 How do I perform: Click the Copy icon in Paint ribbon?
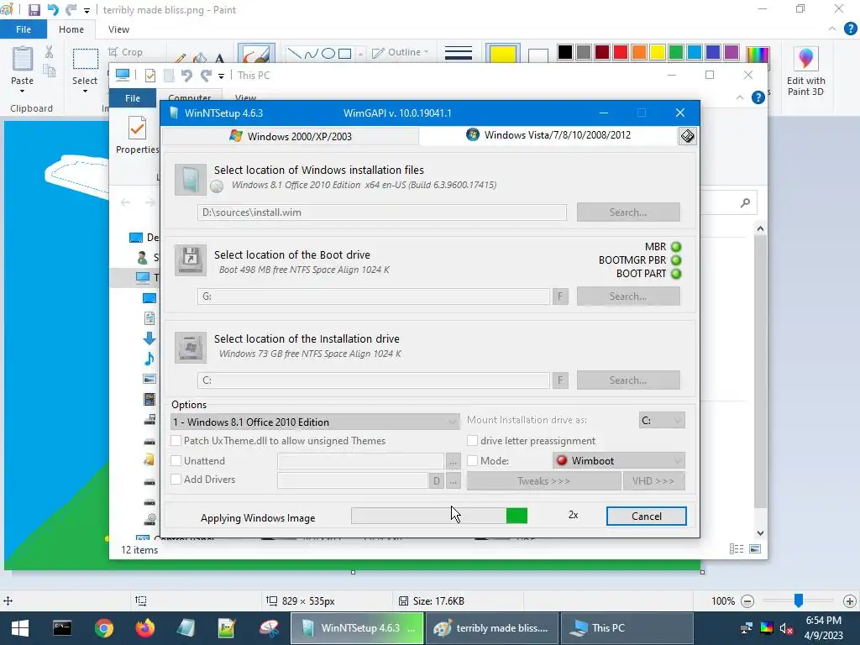pyautogui.click(x=50, y=71)
